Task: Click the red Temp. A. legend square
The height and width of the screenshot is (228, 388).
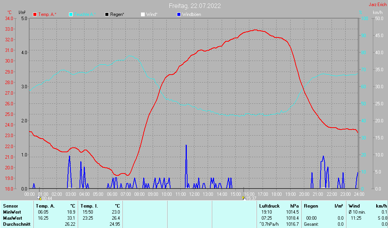Action: tap(35, 14)
